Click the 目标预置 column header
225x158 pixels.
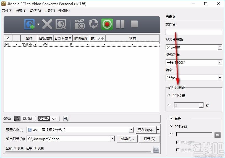(x=46, y=38)
